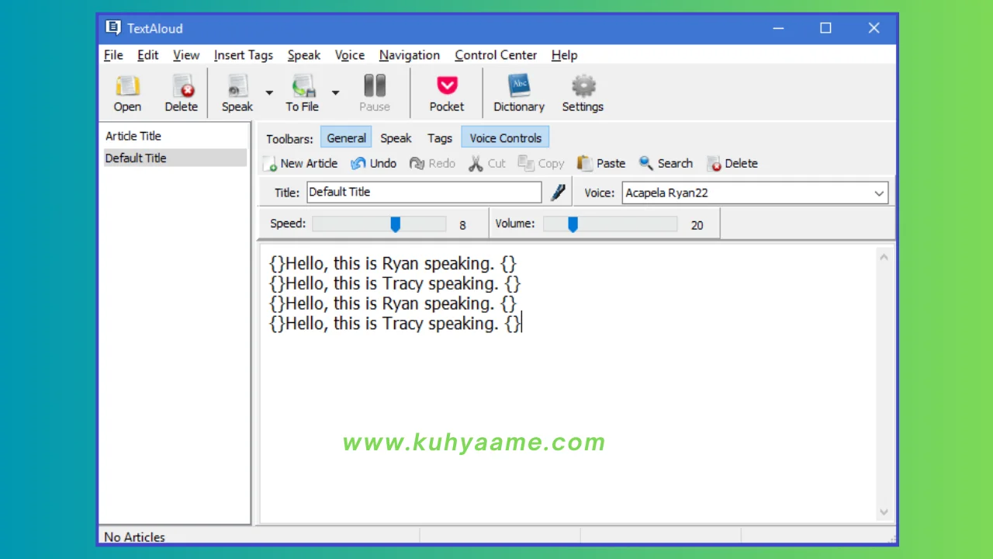
Task: Open the Insert Tags menu
Action: [x=244, y=55]
